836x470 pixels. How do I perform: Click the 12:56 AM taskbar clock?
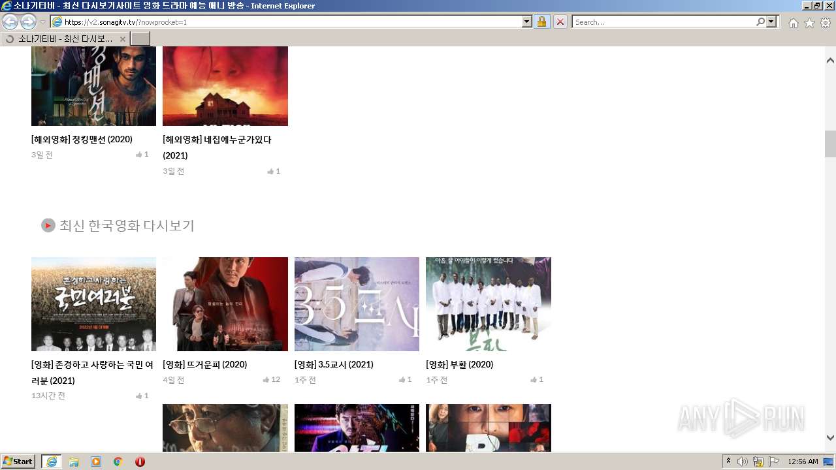pyautogui.click(x=803, y=462)
